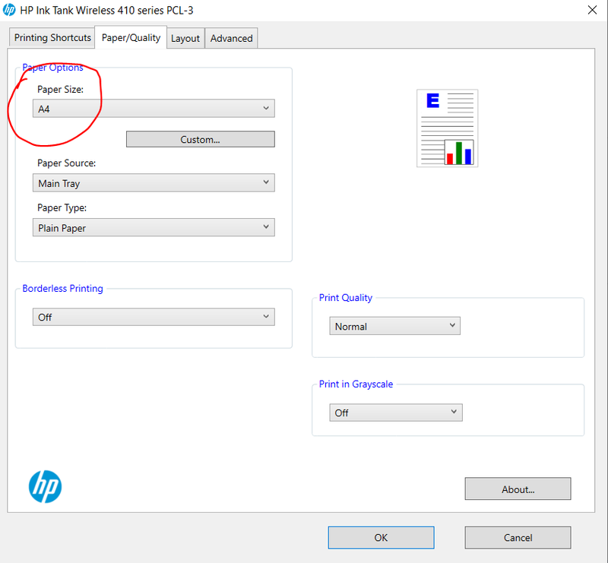Select the Paper/Quality tab
The width and height of the screenshot is (608, 563).
pyautogui.click(x=130, y=36)
